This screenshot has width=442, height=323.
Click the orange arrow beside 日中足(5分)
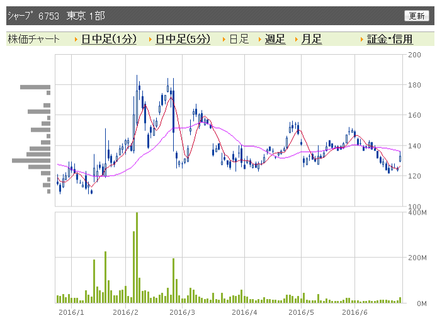pos(150,40)
